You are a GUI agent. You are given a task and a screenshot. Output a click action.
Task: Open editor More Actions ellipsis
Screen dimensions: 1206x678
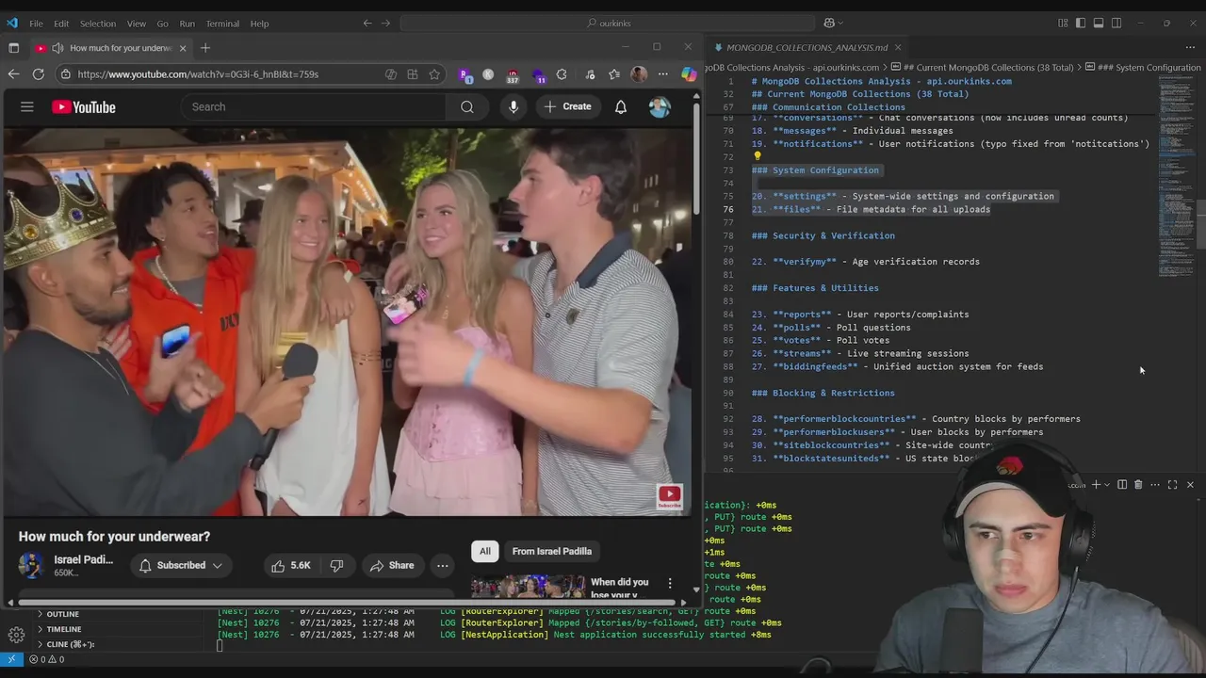(x=1190, y=47)
